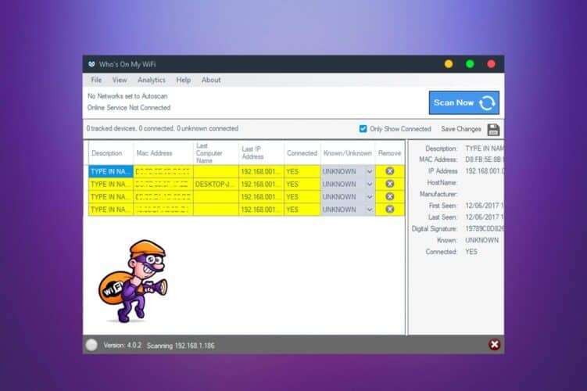Click the Save Changes label

[x=460, y=129]
